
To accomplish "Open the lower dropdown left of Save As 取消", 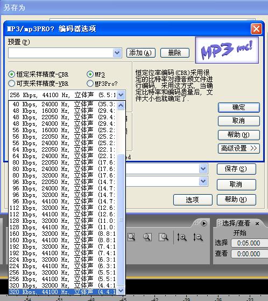I will coord(203,181).
